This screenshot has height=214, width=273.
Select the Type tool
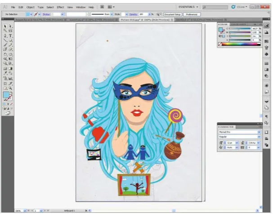pyautogui.click(x=10, y=36)
